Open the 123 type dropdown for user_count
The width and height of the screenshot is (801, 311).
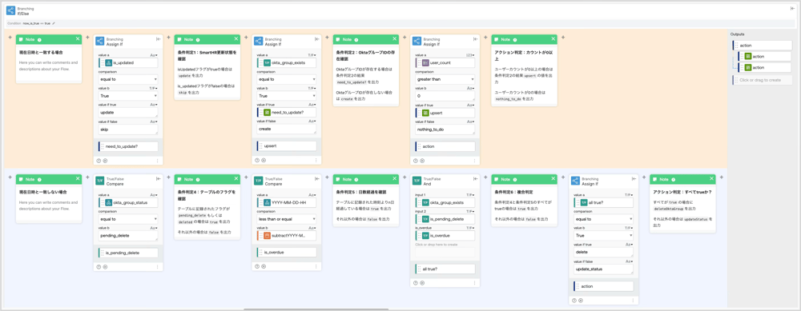[470, 55]
